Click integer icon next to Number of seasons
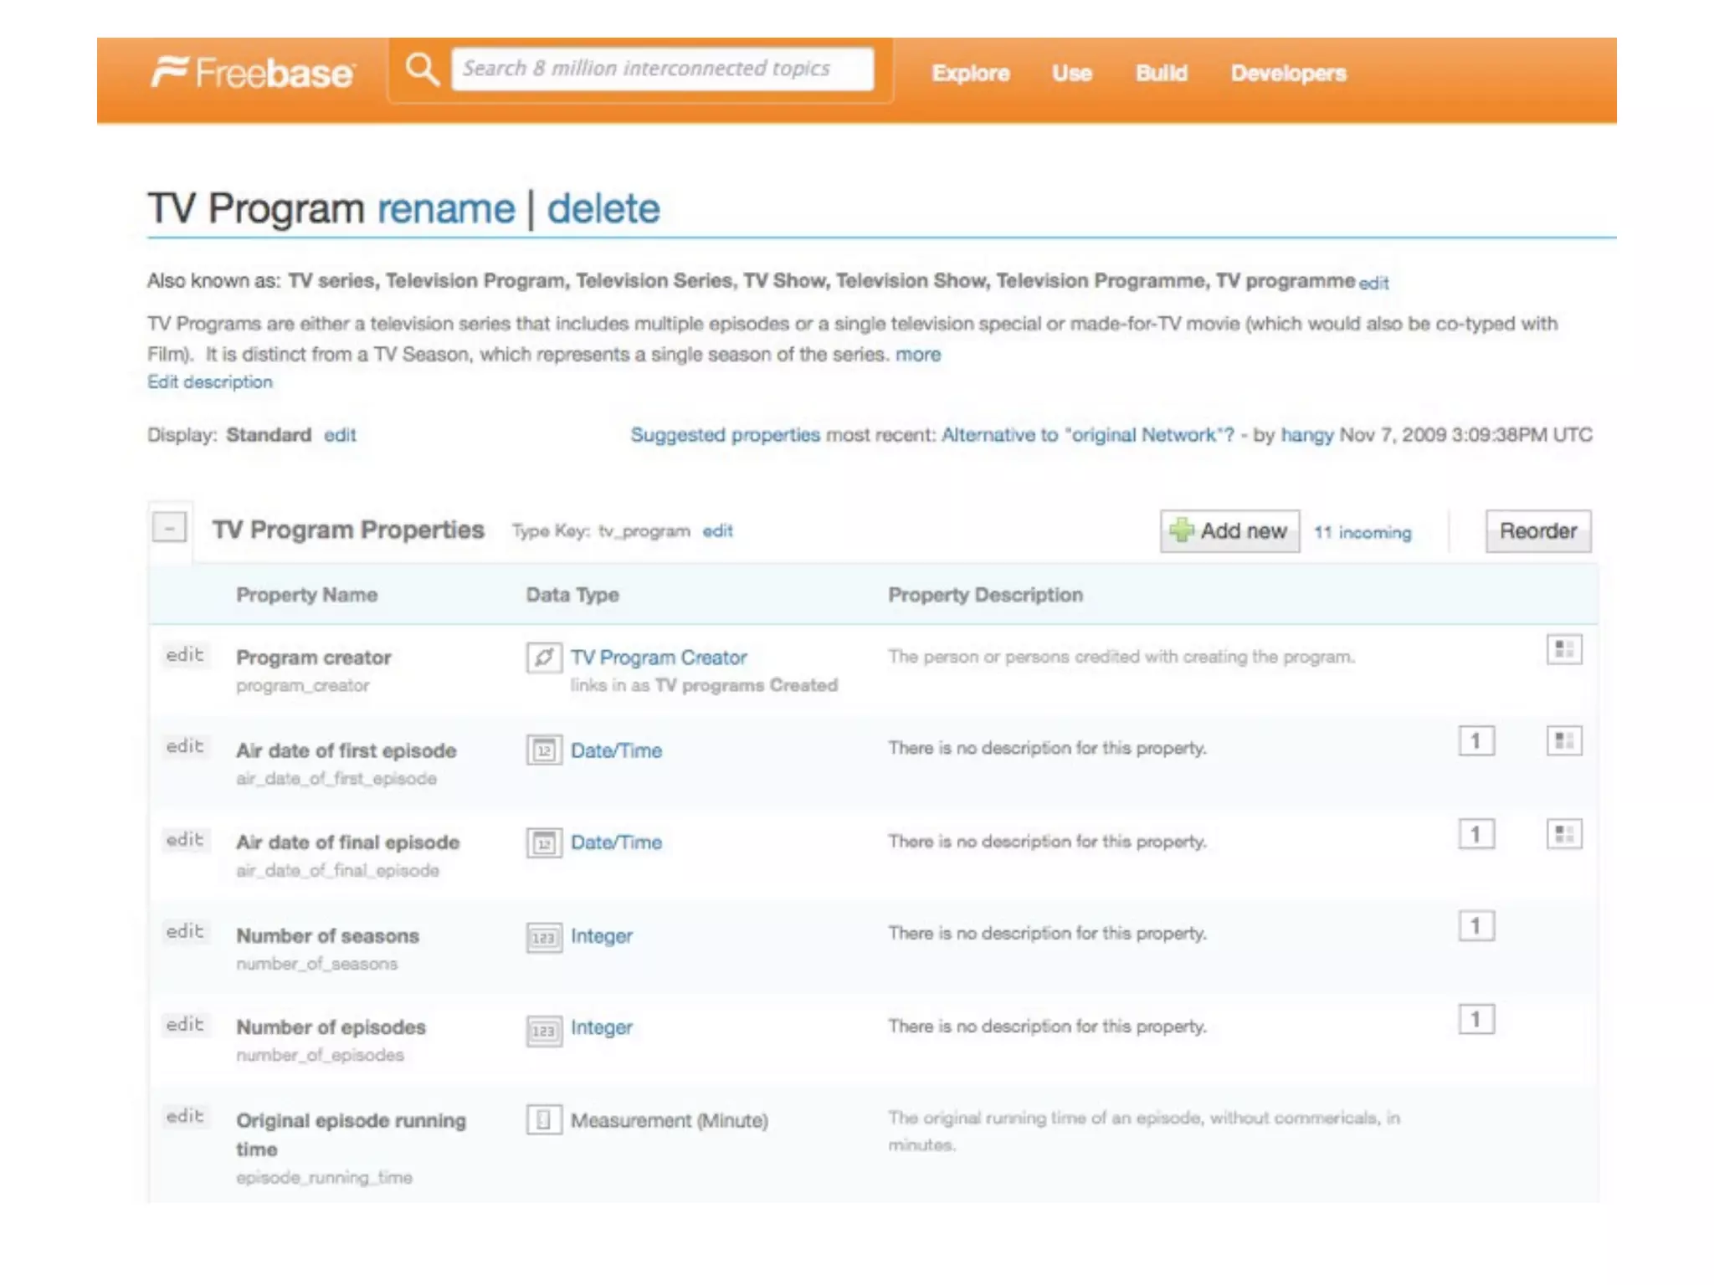1714x1285 pixels. tap(543, 937)
